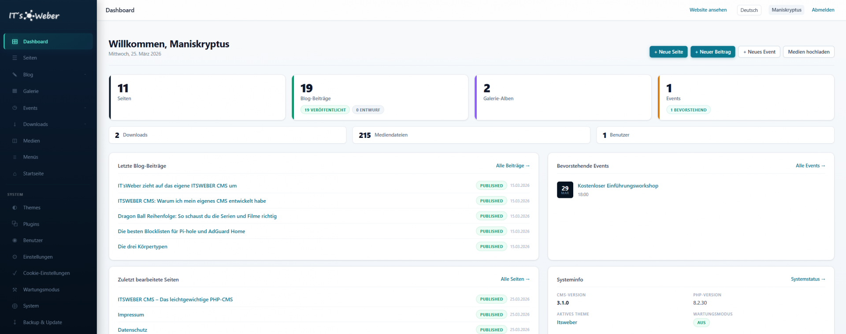The height and width of the screenshot is (334, 846).
Task: Open the 2 Galerie-Alben stat card
Action: (x=563, y=97)
